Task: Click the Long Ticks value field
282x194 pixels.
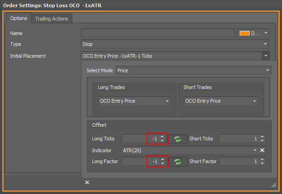Action: point(140,139)
